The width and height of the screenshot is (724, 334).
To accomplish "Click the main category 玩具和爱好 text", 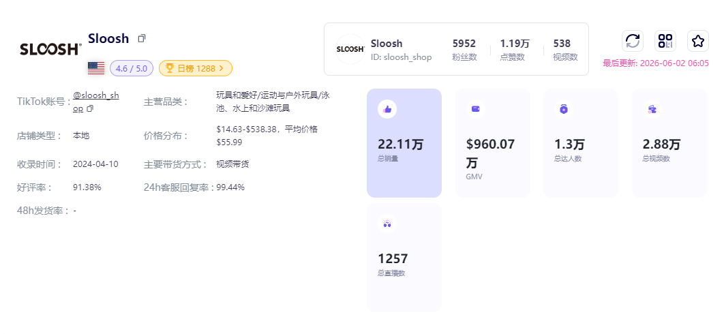I will coord(273,102).
